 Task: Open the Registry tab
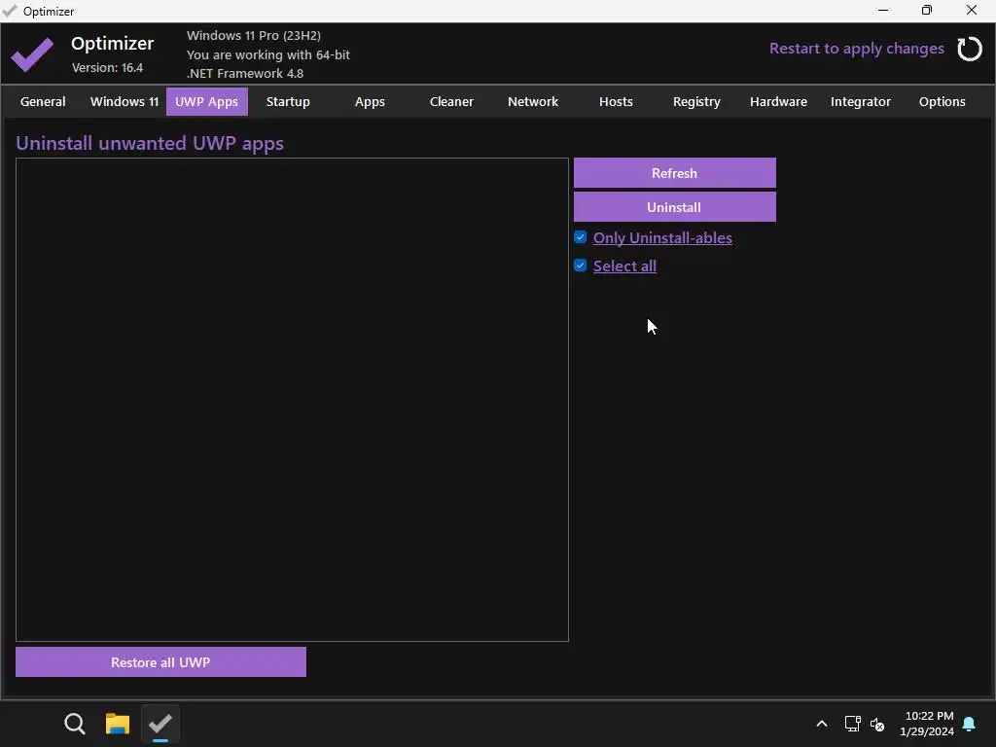pyautogui.click(x=696, y=101)
